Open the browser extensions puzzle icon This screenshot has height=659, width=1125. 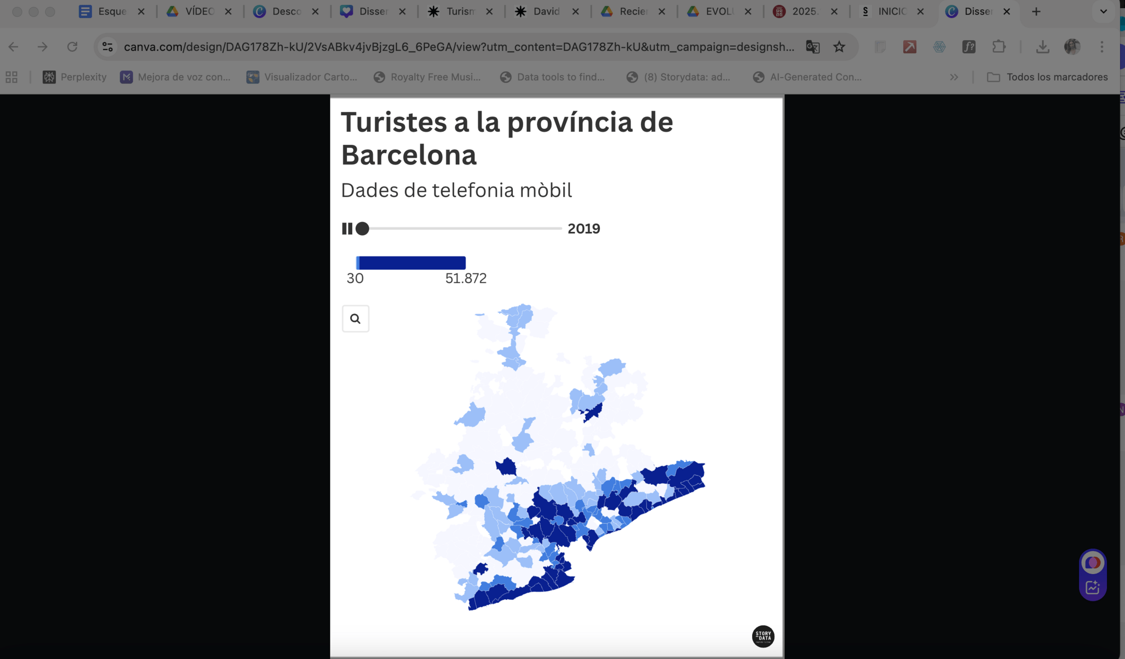pyautogui.click(x=999, y=47)
